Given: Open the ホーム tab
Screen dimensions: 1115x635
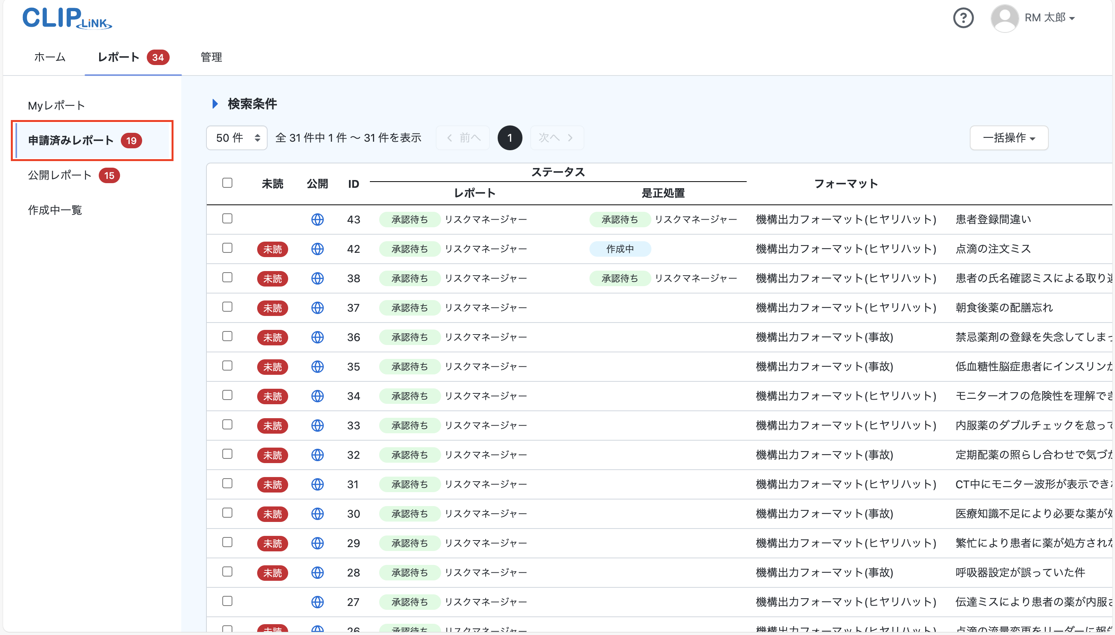Looking at the screenshot, I should (x=49, y=57).
